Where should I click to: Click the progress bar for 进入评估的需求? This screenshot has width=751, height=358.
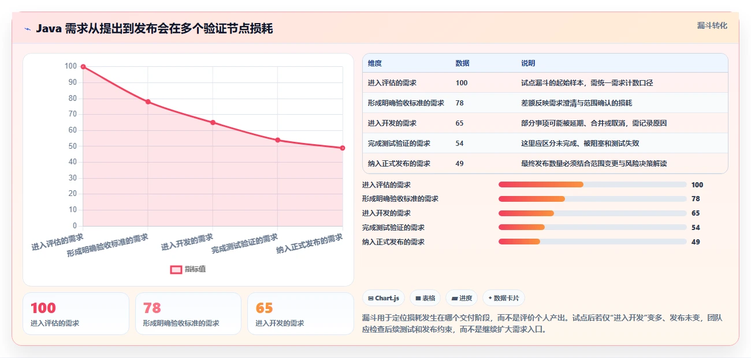pyautogui.click(x=593, y=185)
